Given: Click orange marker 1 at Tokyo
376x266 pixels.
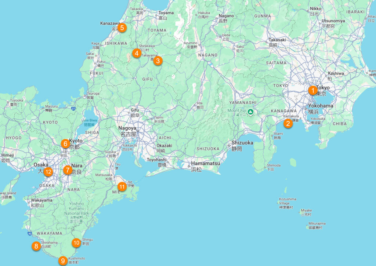Looking at the screenshot, I should 312,90.
